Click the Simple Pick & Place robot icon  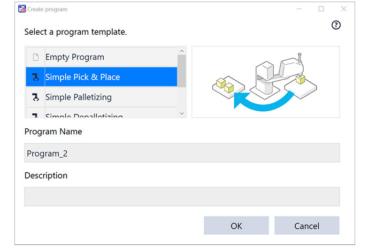pyautogui.click(x=35, y=77)
